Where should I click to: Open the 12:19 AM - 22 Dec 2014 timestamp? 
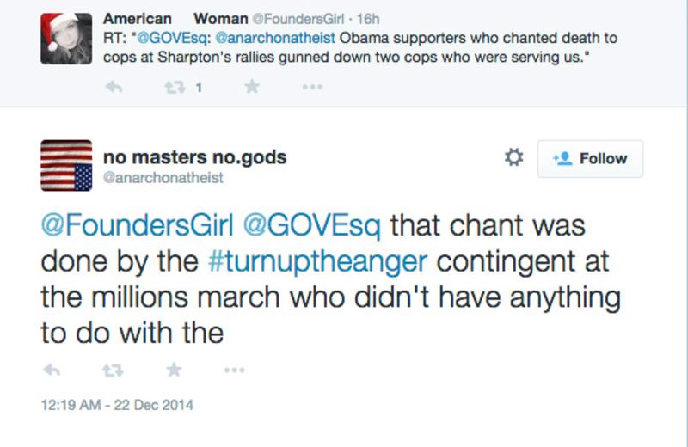(x=117, y=405)
